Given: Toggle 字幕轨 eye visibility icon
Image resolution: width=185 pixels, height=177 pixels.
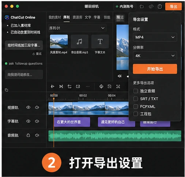Looking at the screenshot, I should [28, 121].
